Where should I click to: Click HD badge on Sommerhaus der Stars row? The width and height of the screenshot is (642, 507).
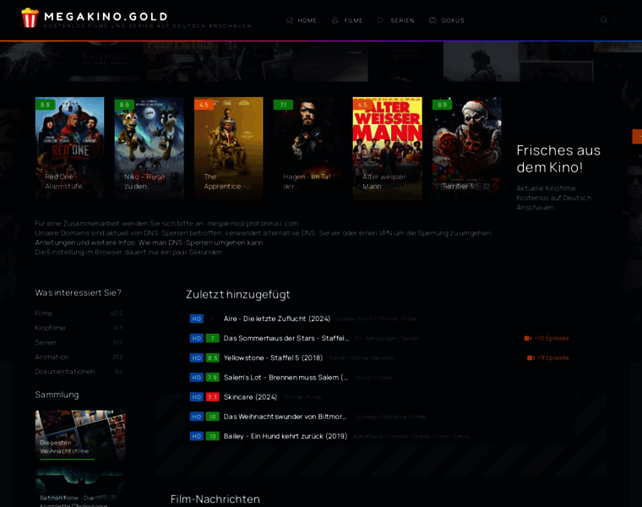coord(197,338)
